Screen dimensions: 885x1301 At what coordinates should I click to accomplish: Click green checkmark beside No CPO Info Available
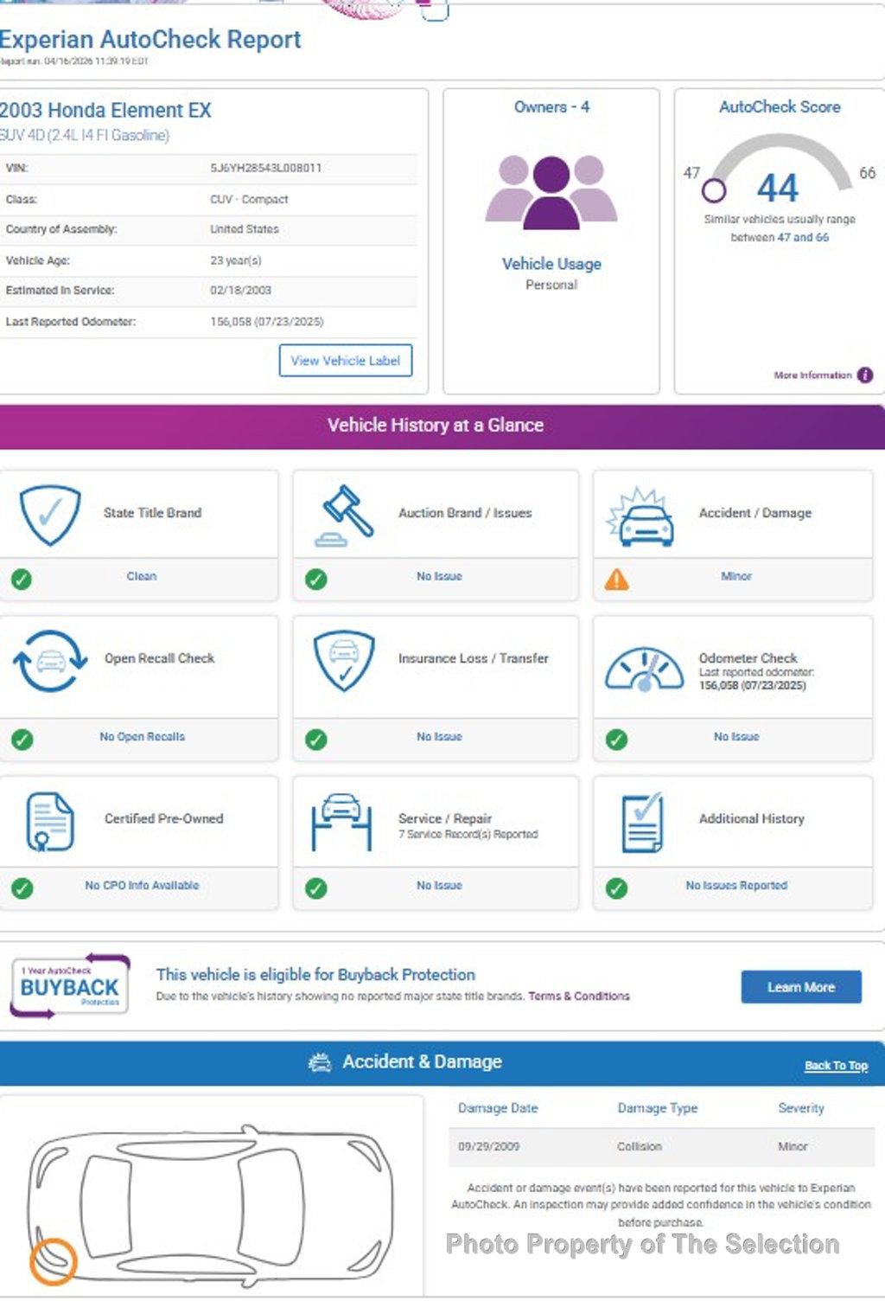pyautogui.click(x=22, y=888)
